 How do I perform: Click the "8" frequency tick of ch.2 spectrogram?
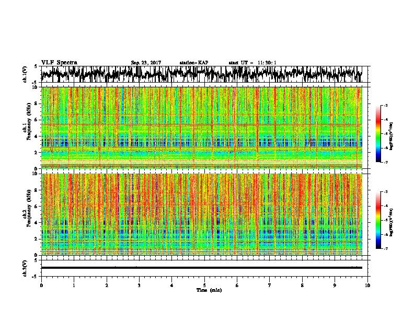pyautogui.click(x=37, y=190)
